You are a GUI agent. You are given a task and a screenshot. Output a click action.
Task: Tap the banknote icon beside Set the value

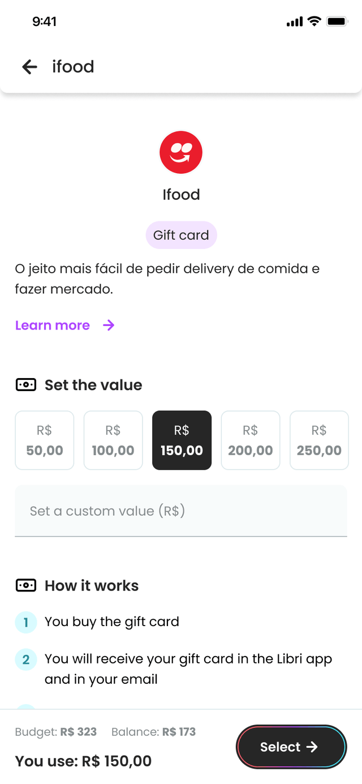(26, 385)
